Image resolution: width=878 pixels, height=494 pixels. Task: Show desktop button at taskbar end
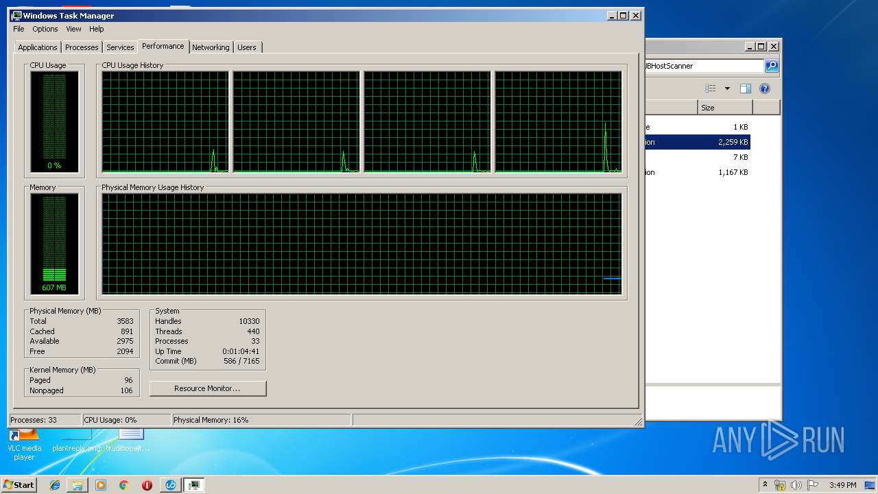click(870, 485)
